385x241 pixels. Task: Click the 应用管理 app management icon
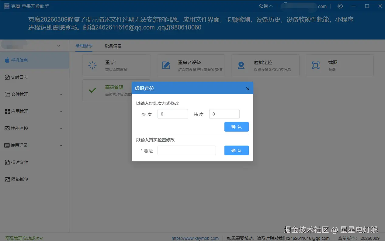[8, 111]
